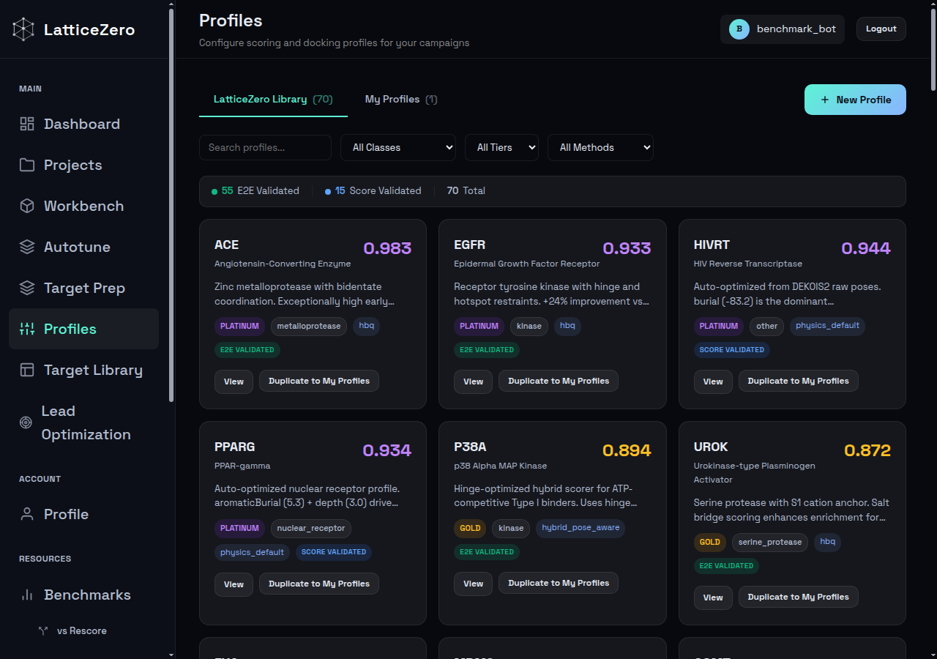The image size is (937, 659).
Task: View the HIVRT profile
Action: point(713,381)
